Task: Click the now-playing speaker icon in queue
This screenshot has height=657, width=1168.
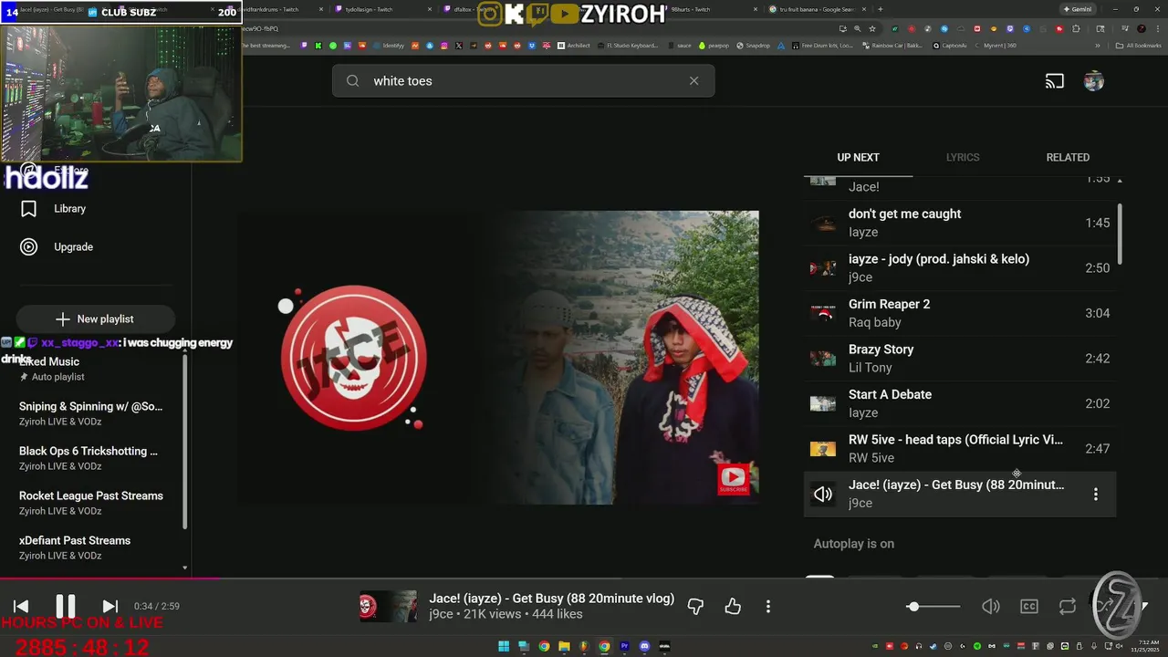Action: (x=823, y=494)
